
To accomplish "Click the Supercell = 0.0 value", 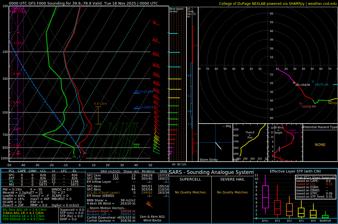I will (x=72, y=210).
